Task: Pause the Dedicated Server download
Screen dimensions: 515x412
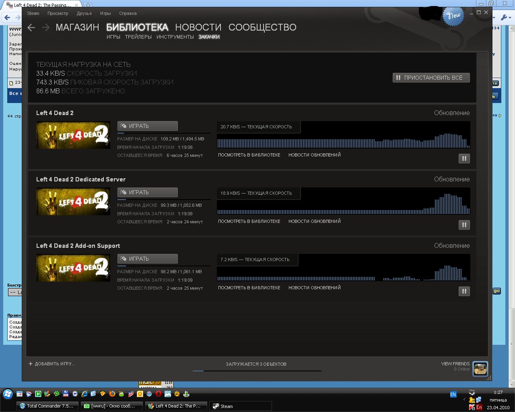Action: (x=464, y=225)
